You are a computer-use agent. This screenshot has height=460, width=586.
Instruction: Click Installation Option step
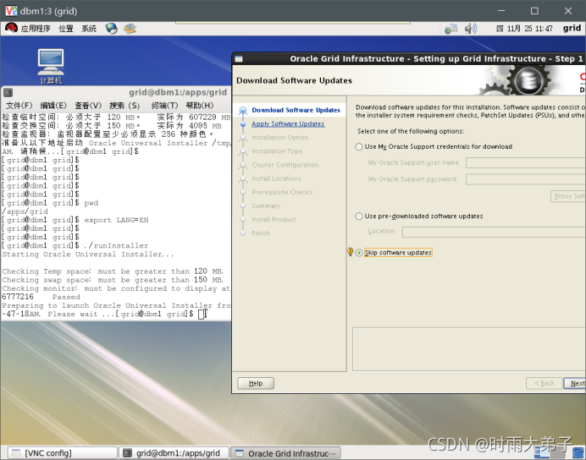coord(280,137)
